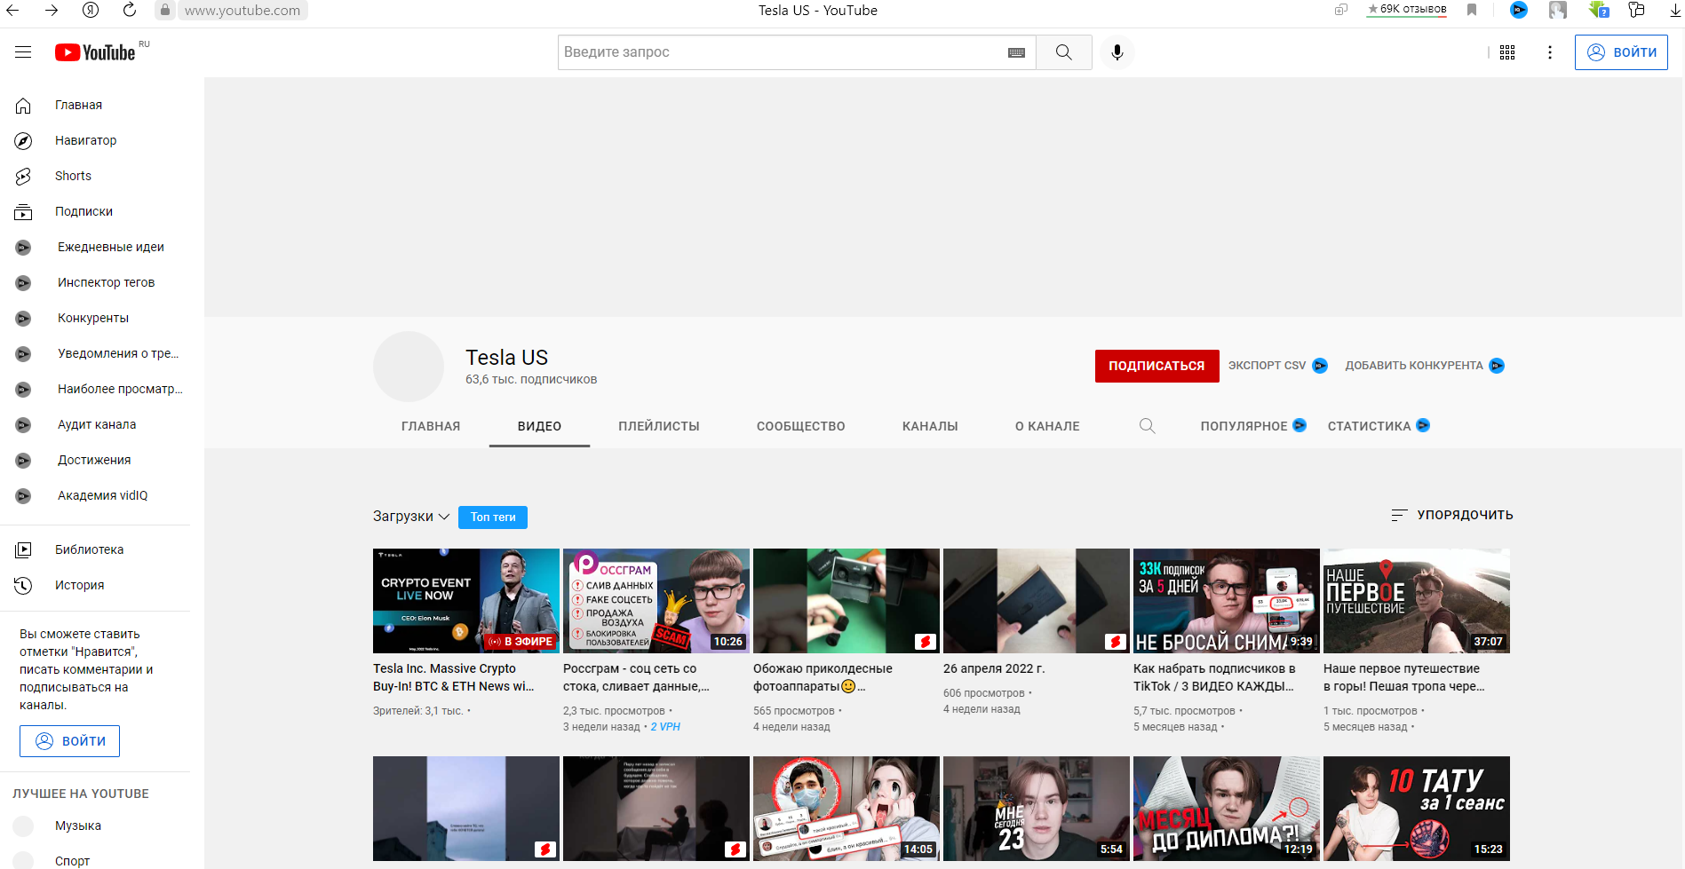Viewport: 1685px width, 869px height.
Task: Open the Популярное vidIQ tab
Action: (x=1252, y=426)
